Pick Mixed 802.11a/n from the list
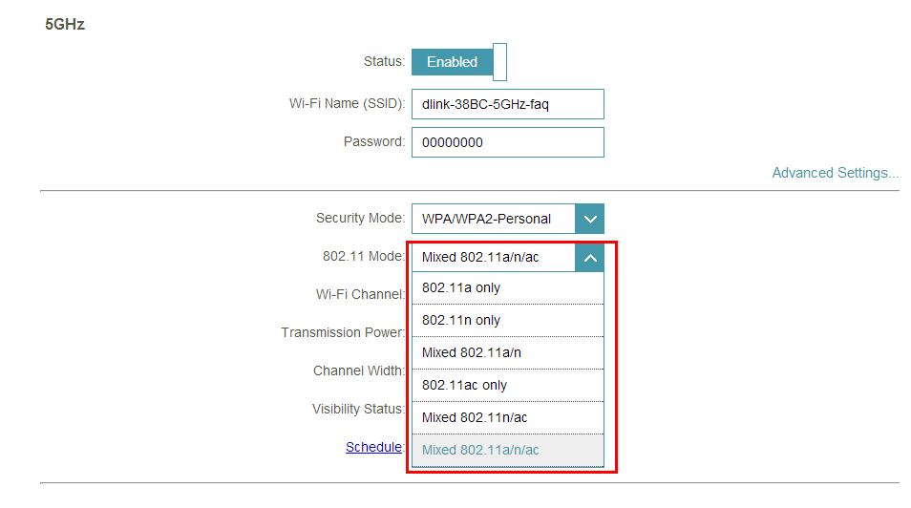 tap(507, 353)
